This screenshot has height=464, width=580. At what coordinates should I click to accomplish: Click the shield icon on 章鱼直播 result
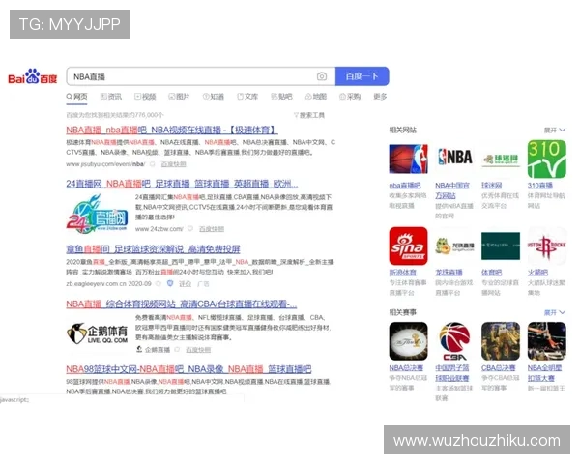(170, 284)
